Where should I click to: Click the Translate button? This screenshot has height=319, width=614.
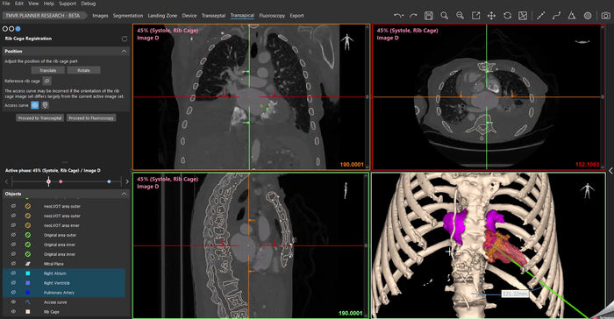pyautogui.click(x=47, y=70)
